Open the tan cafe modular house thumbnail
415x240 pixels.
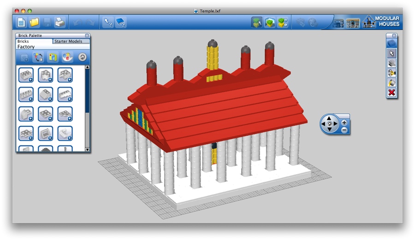(x=353, y=23)
